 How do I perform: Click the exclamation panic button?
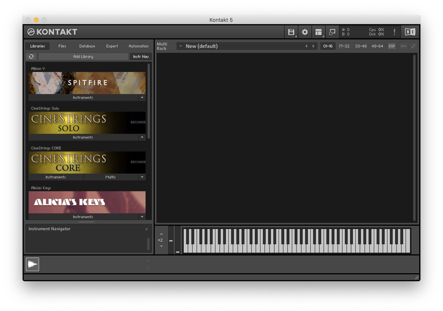tap(394, 32)
